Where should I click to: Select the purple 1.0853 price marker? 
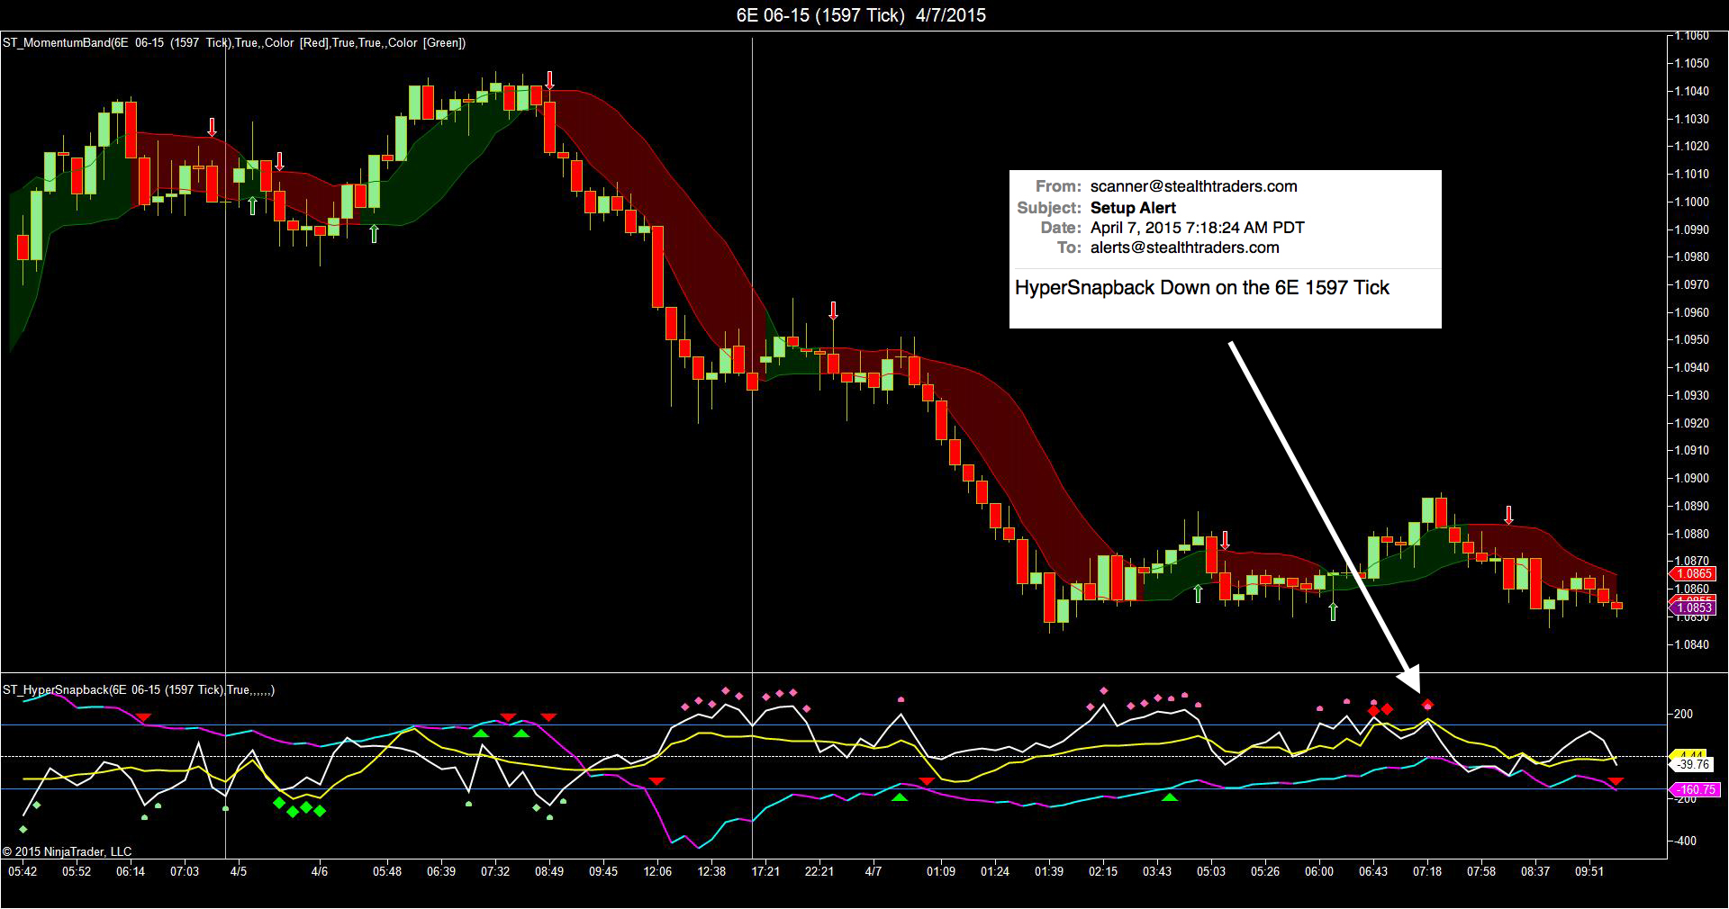tap(1694, 608)
